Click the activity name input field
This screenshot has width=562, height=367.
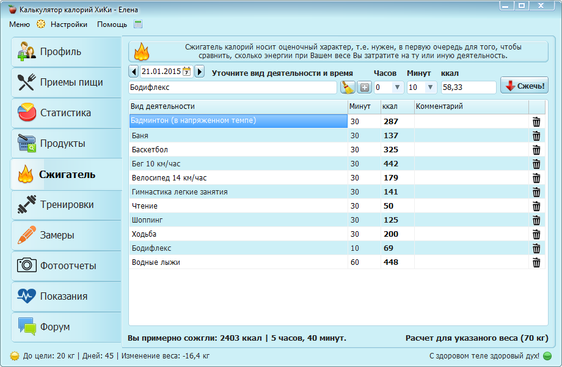tap(232, 87)
